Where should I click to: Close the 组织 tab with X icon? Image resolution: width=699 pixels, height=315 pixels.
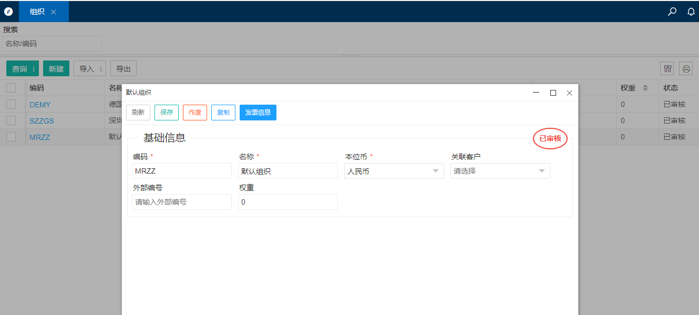pos(53,12)
